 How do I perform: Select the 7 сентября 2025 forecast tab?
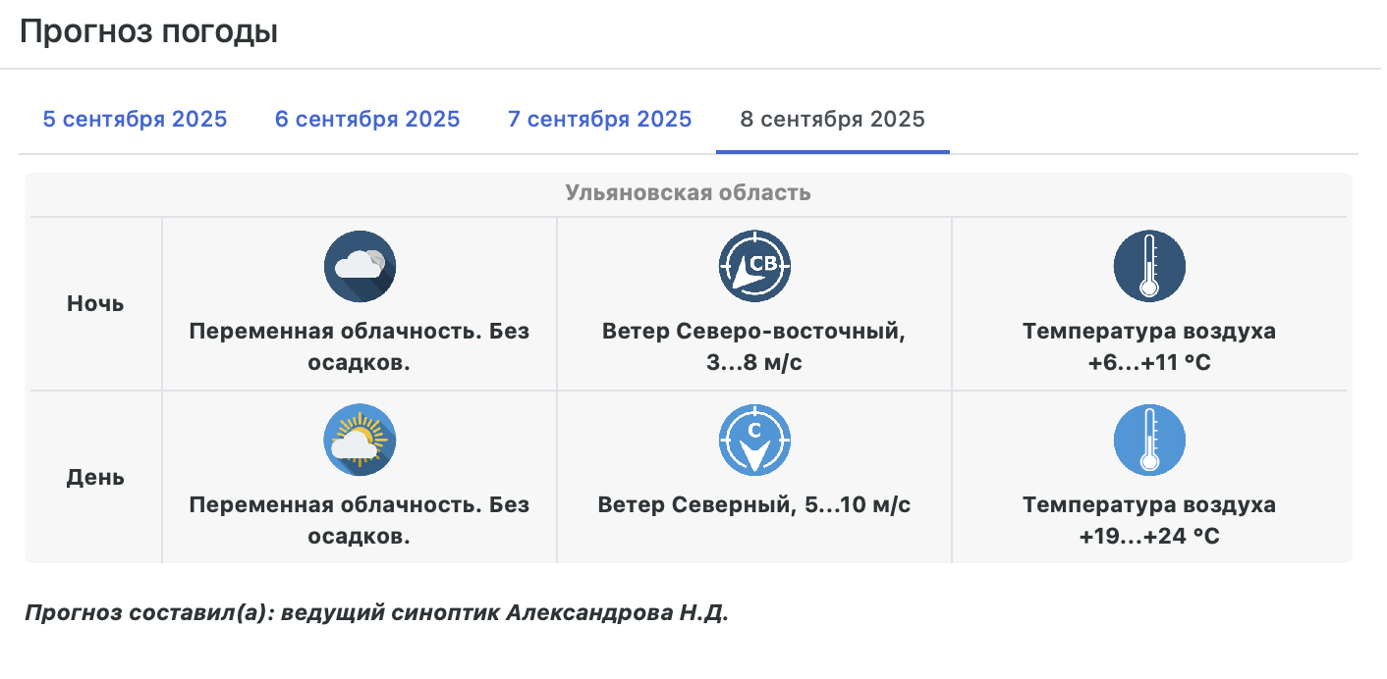(600, 120)
